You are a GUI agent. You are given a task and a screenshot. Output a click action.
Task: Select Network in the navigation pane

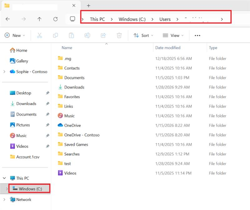[20, 200]
